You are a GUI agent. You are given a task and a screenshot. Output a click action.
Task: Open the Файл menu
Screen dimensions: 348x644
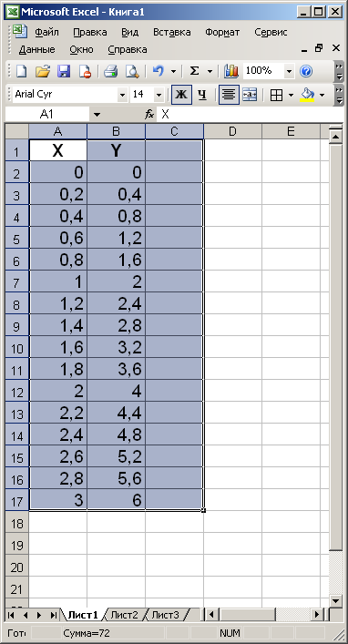coord(46,32)
